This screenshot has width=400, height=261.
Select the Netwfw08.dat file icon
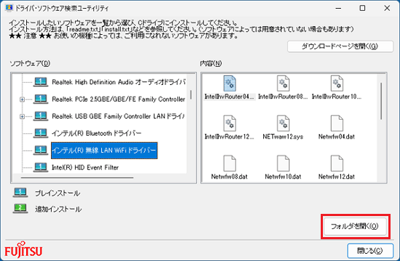coord(230,163)
